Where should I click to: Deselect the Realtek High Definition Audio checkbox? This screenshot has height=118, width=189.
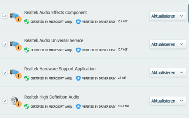[5, 101]
